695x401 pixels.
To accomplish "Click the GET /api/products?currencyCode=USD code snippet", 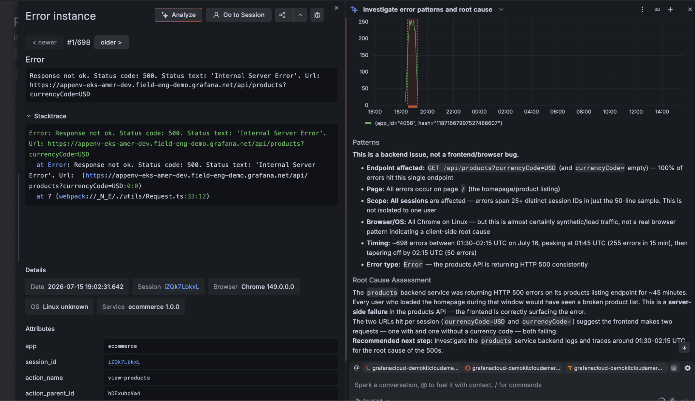I will [x=491, y=168].
